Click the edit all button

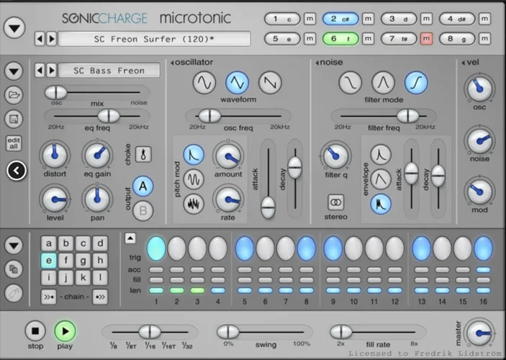pyautogui.click(x=14, y=143)
